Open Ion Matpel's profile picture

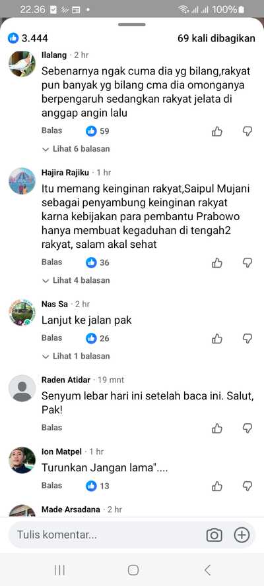point(22,460)
